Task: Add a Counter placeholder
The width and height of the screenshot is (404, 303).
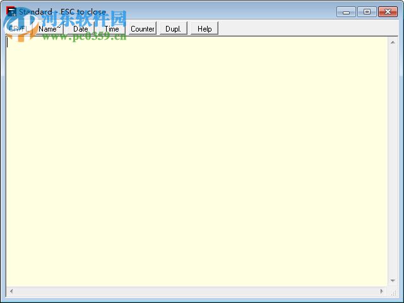Action: coord(143,28)
